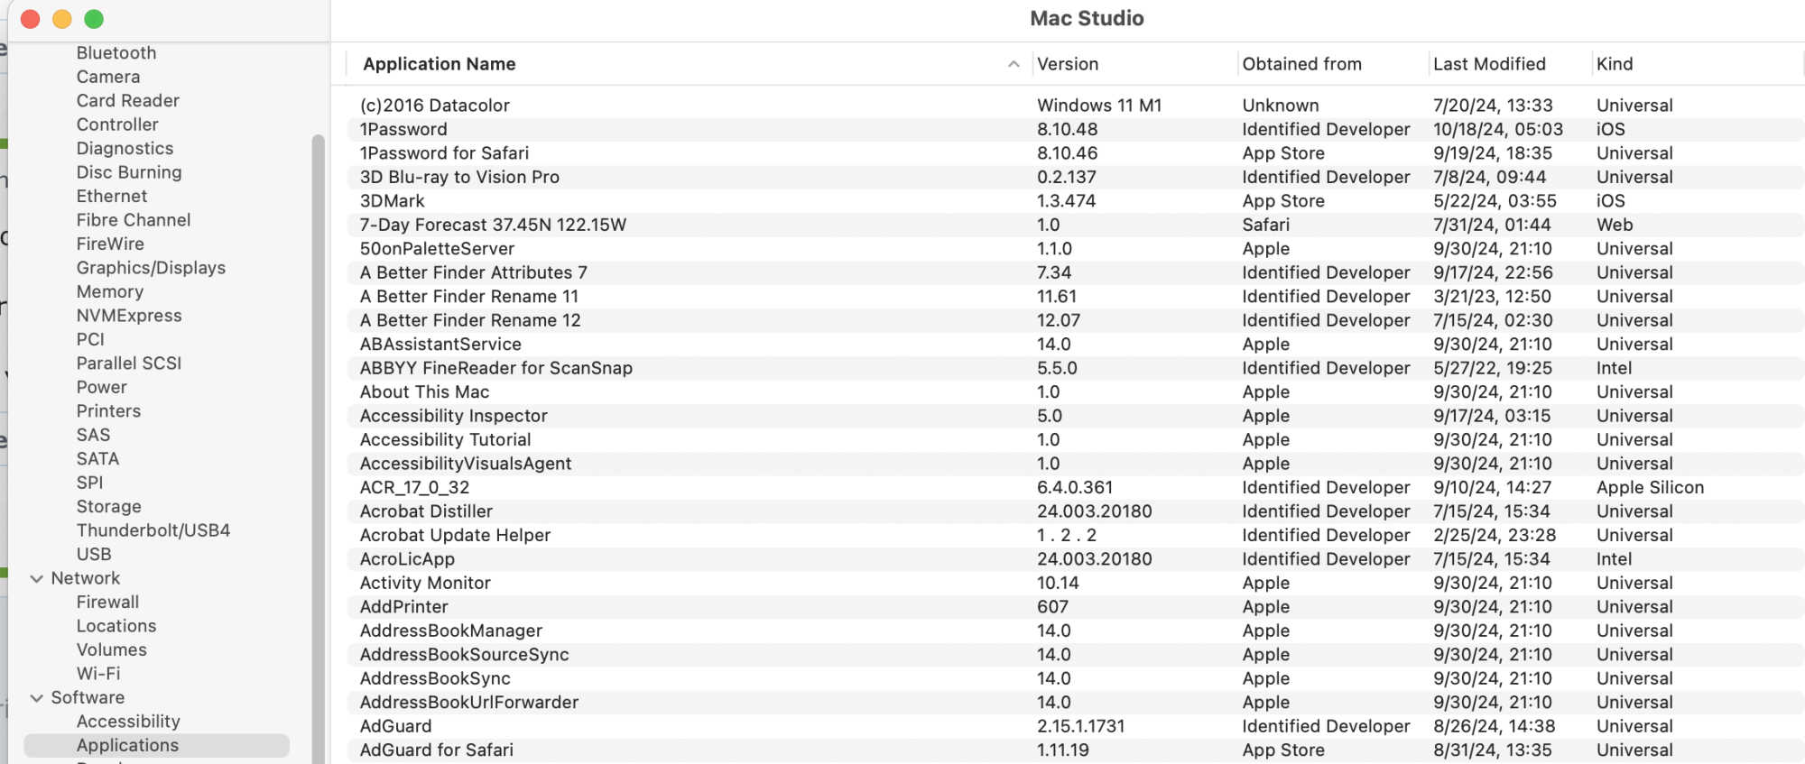Open Bluetooth in the hardware list
Viewport: 1805px width, 764px height.
[116, 53]
